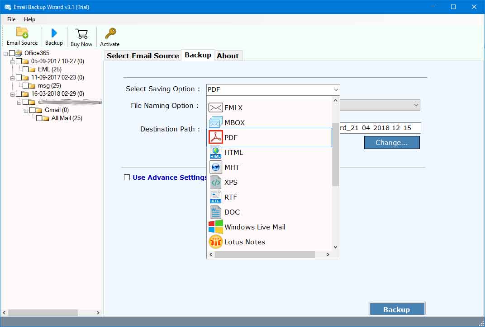Collapse the 16-03-2018 02-29 node
485x327 pixels.
point(12,94)
